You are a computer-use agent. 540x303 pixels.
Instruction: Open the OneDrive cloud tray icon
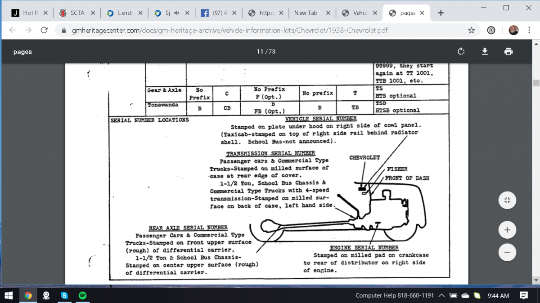(465, 295)
